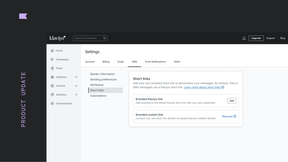The height and width of the screenshot is (162, 288).
Task: Open the Billing tab
Action: click(106, 62)
